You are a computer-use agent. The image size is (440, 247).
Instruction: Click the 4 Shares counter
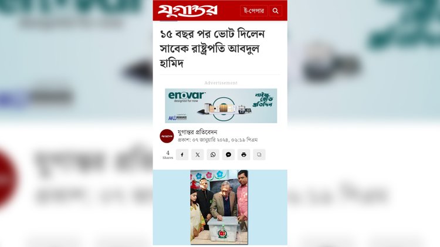168,155
